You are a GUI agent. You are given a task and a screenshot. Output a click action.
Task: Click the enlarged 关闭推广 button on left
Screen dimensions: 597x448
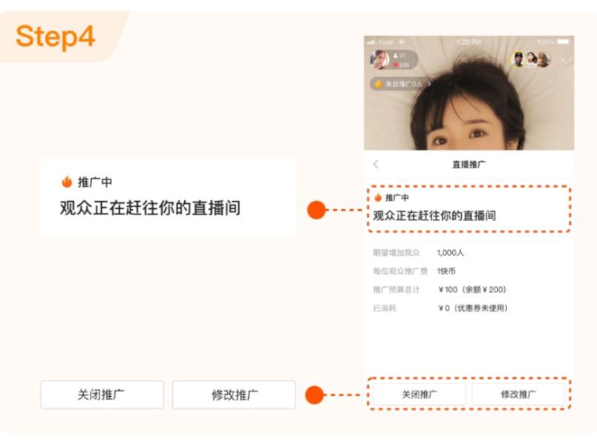(102, 395)
